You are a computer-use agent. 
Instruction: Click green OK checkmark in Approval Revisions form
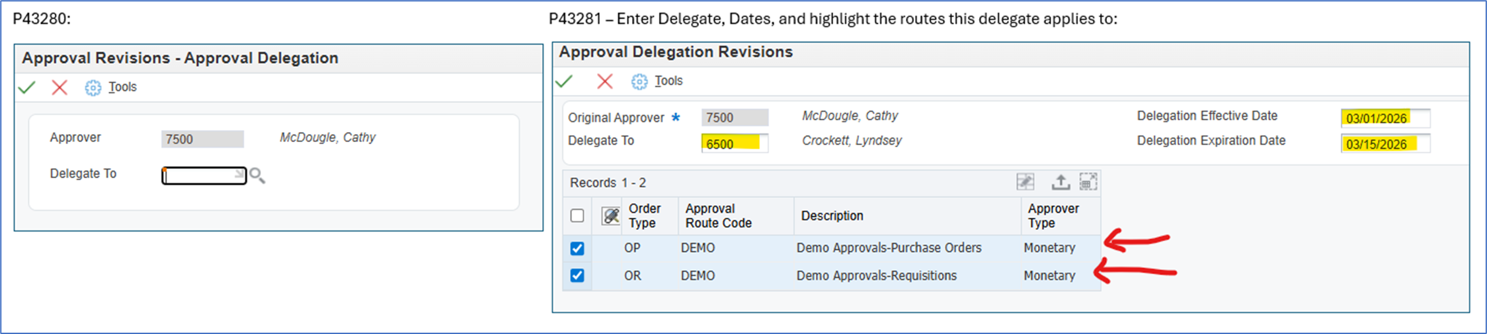tap(26, 87)
